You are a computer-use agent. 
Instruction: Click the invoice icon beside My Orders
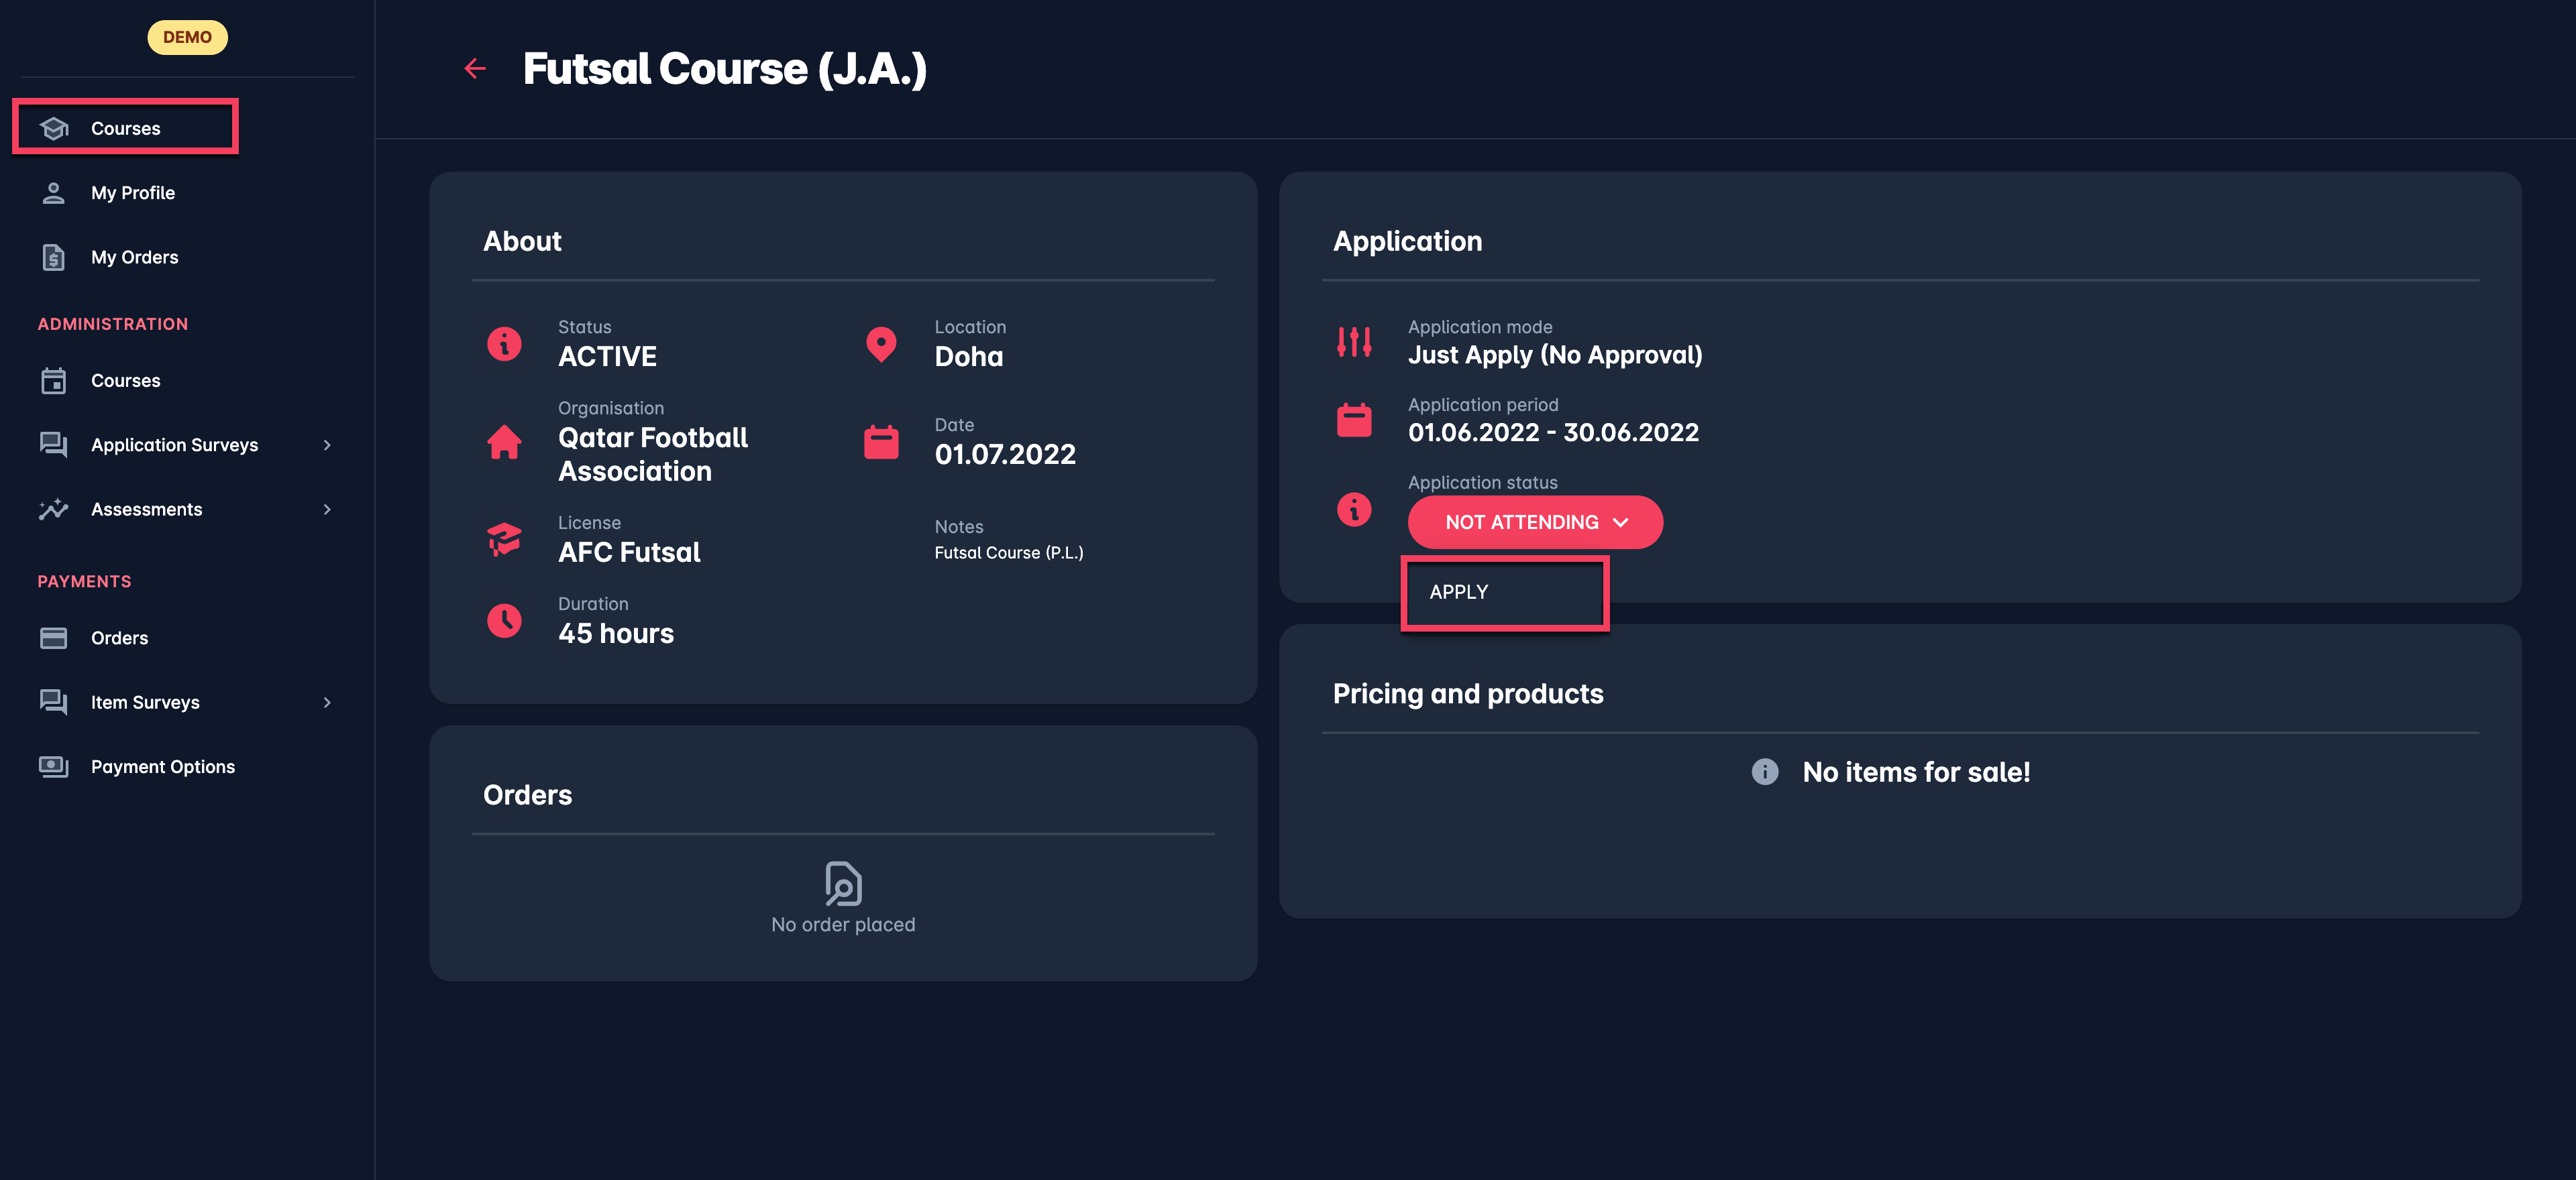click(x=54, y=257)
